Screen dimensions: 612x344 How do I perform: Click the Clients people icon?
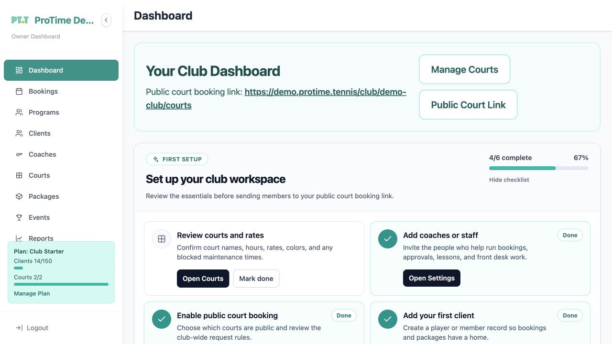[x=19, y=133]
